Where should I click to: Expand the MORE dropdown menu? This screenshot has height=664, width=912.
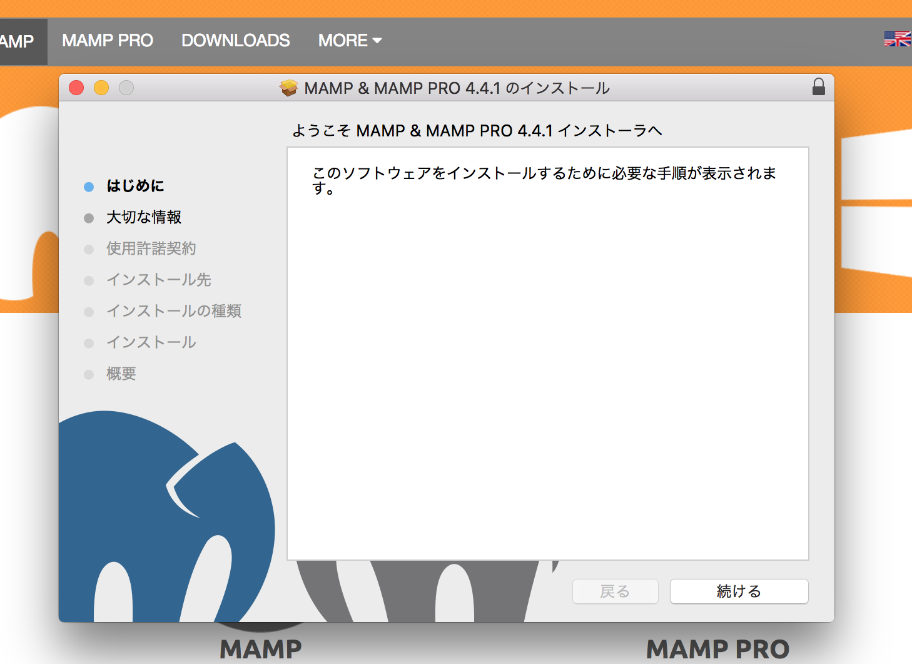click(x=350, y=41)
